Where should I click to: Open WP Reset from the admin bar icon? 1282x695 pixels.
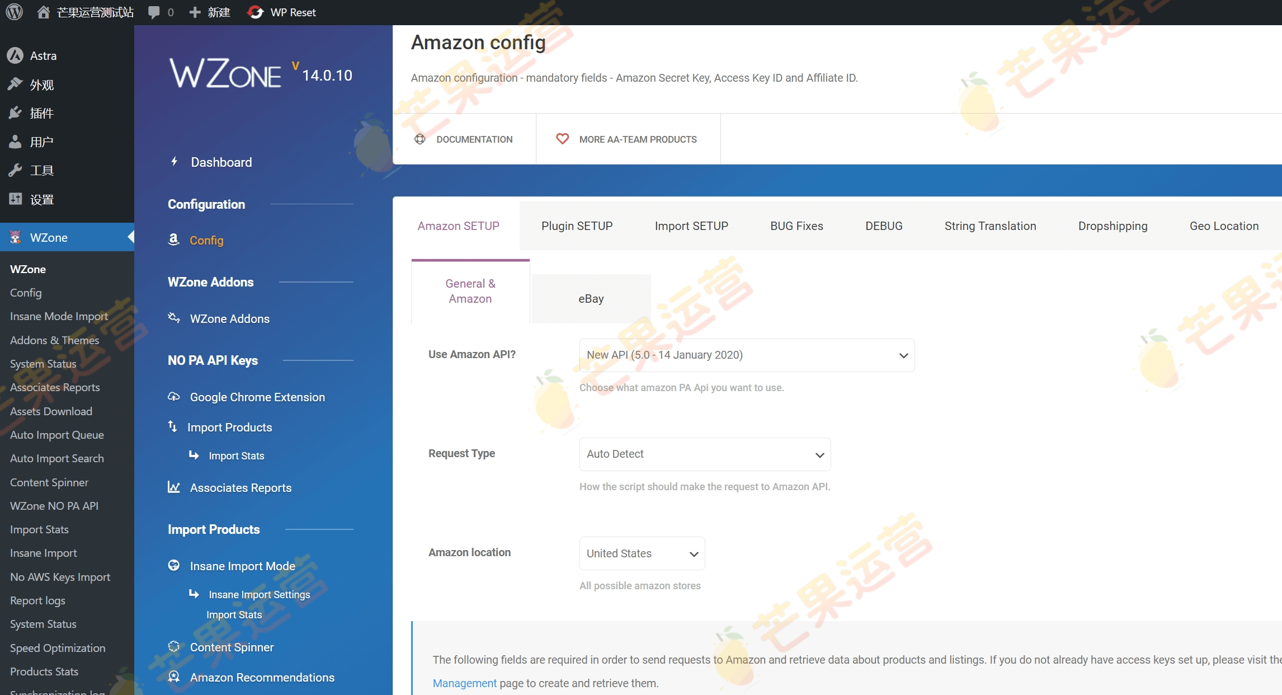coord(255,12)
